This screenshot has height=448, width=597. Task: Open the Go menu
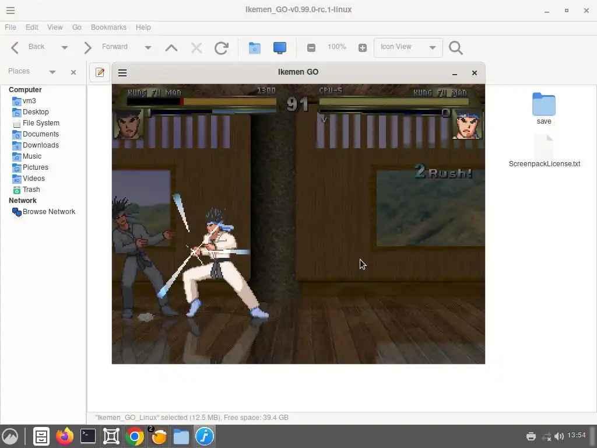pyautogui.click(x=76, y=27)
